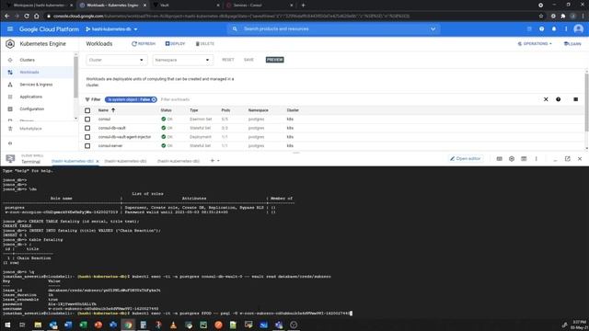Open the header three-dot settings menu
589x331 pixels.
[x=566, y=29]
